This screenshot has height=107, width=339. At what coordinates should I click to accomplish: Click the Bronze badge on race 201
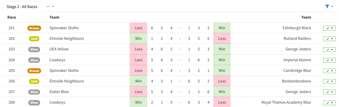coord(34,28)
